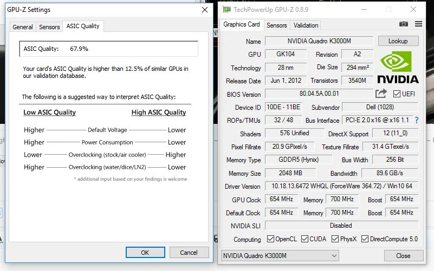Click the Lookup button
434x271 pixels.
coord(398,41)
